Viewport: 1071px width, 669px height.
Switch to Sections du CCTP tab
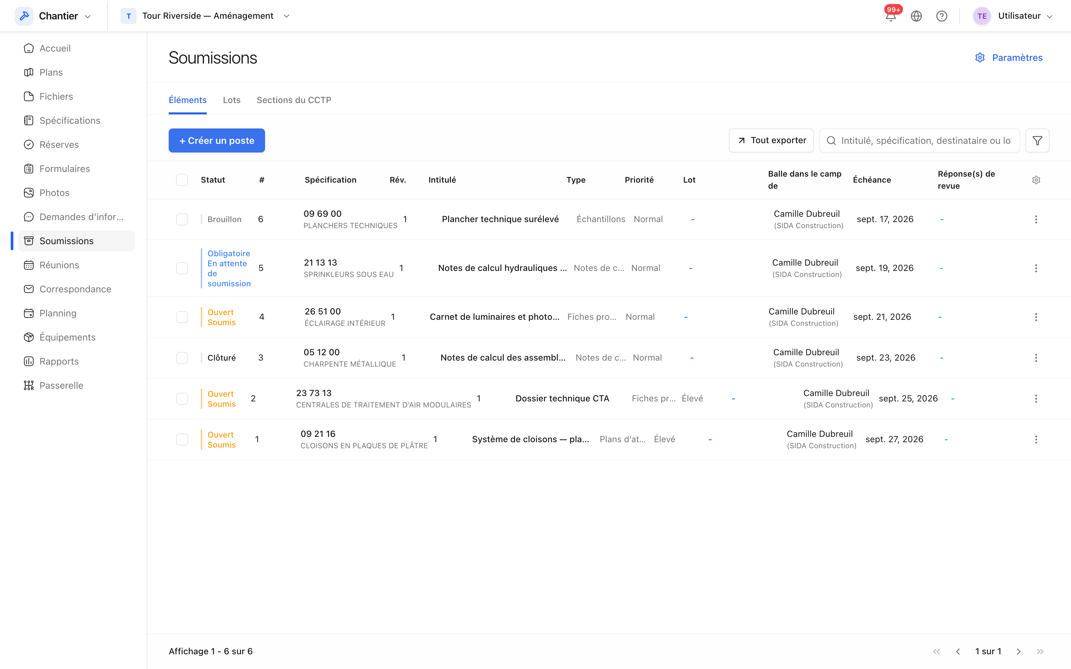(x=294, y=100)
